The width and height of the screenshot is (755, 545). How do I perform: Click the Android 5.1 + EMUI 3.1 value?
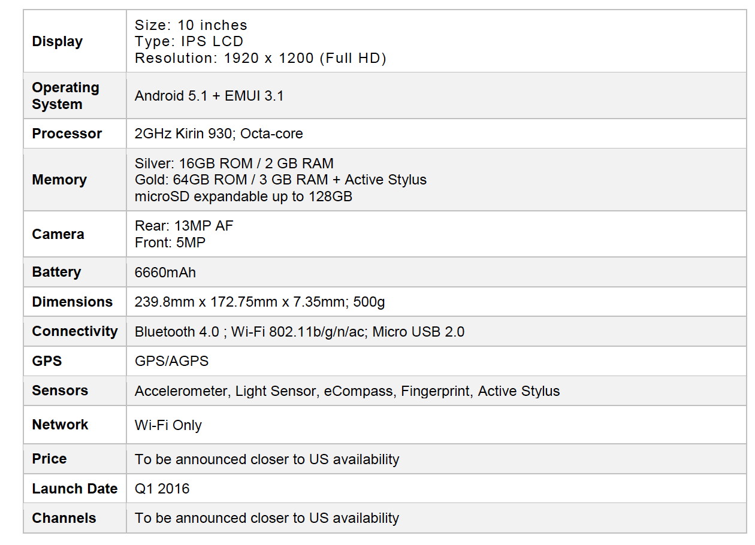(x=209, y=96)
